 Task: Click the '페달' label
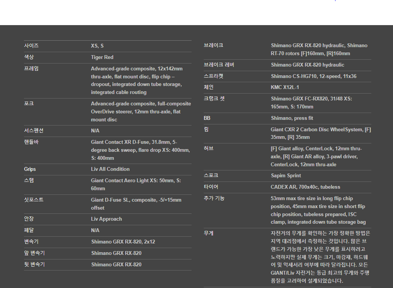click(x=29, y=230)
